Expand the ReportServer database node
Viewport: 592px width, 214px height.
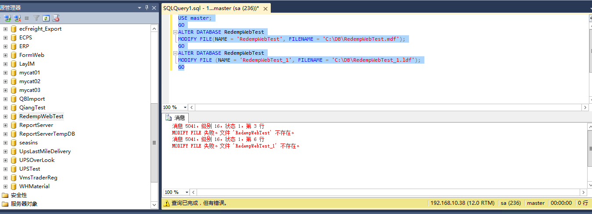[5, 125]
